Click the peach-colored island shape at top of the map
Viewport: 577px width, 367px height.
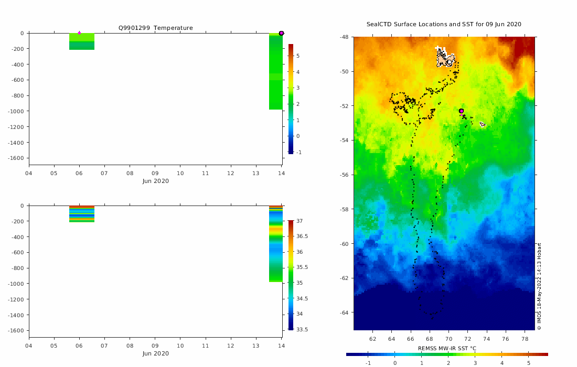(x=445, y=59)
